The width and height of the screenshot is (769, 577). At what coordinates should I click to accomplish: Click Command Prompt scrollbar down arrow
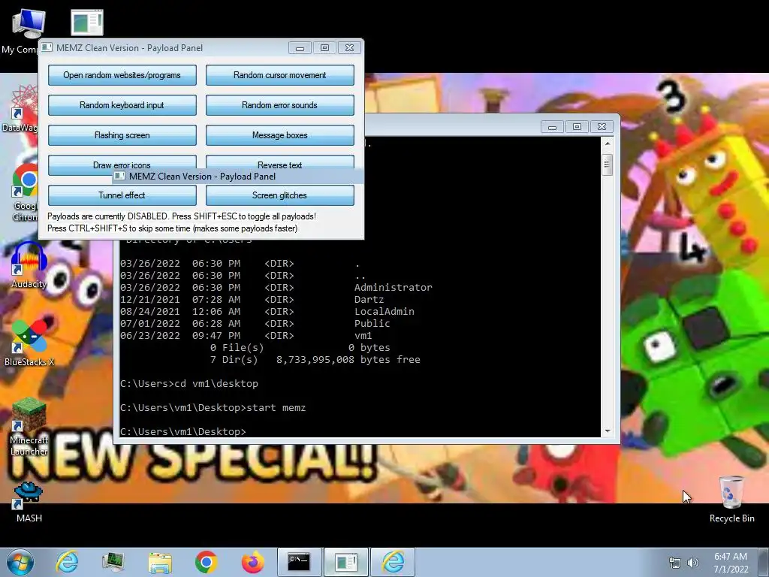607,431
